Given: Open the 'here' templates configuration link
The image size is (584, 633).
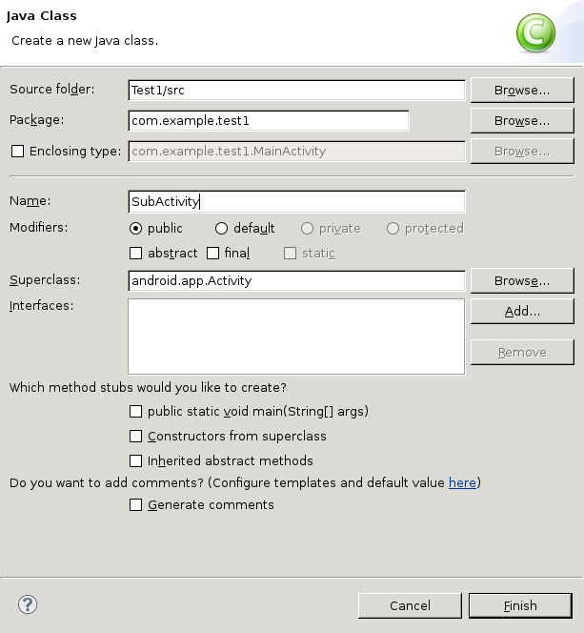Looking at the screenshot, I should (x=462, y=483).
